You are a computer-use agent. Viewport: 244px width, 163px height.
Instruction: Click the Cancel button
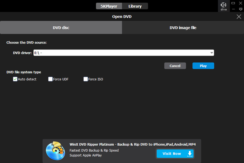[175, 66]
